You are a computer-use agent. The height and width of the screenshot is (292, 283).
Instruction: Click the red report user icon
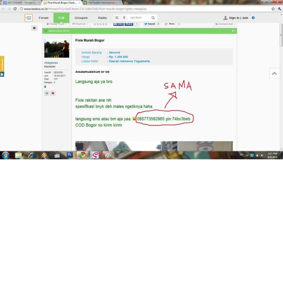[x=53, y=93]
